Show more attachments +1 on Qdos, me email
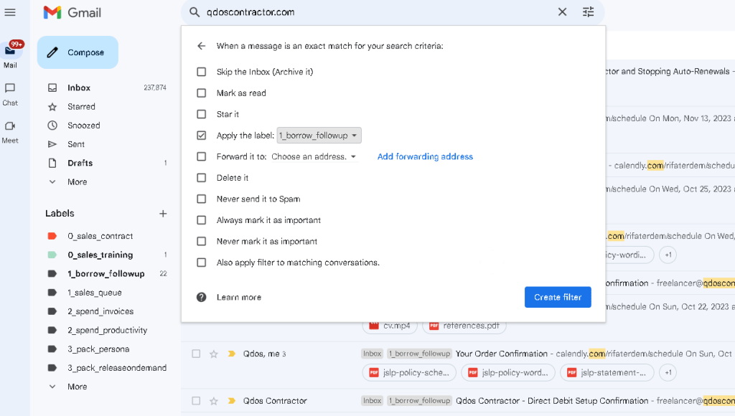Image resolution: width=735 pixels, height=416 pixels. pos(668,373)
